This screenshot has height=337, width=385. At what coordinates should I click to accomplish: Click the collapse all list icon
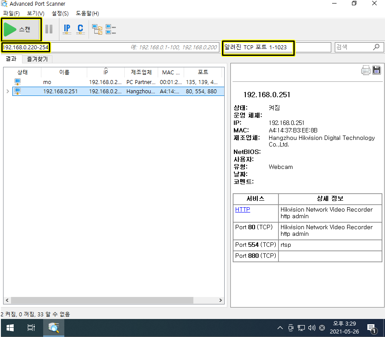coord(111,29)
